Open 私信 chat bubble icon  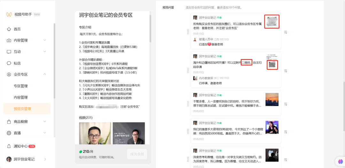tap(9, 63)
